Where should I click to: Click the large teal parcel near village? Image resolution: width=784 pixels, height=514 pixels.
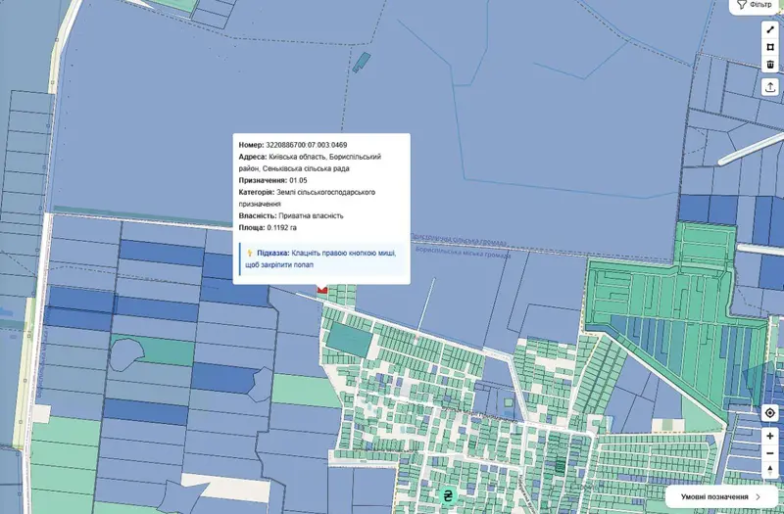tap(350, 339)
